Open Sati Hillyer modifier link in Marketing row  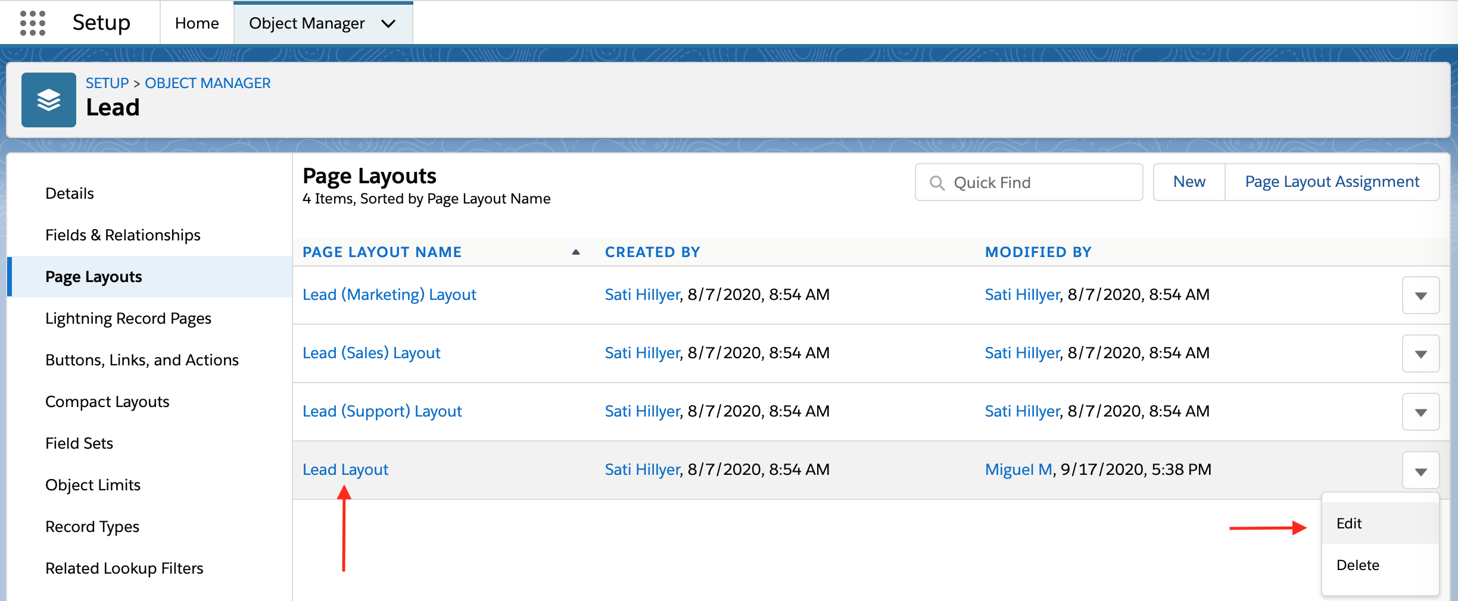pyautogui.click(x=1023, y=295)
